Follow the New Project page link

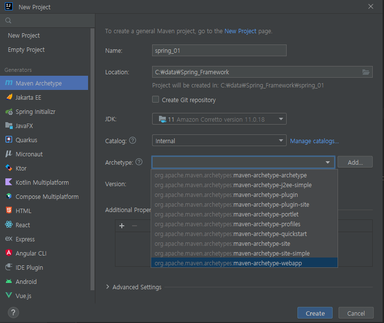pyautogui.click(x=240, y=31)
